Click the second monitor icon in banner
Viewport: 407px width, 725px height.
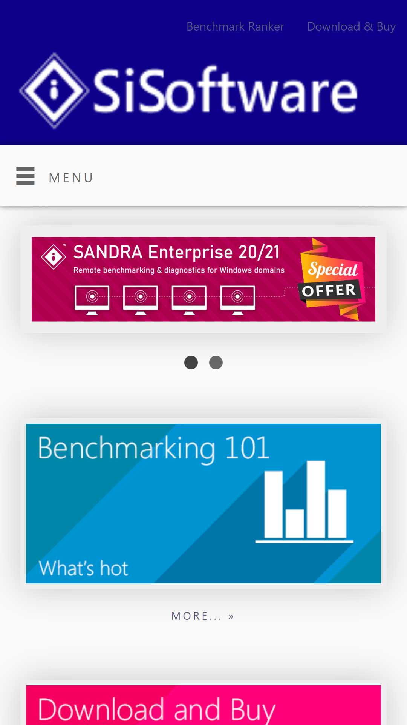(141, 300)
